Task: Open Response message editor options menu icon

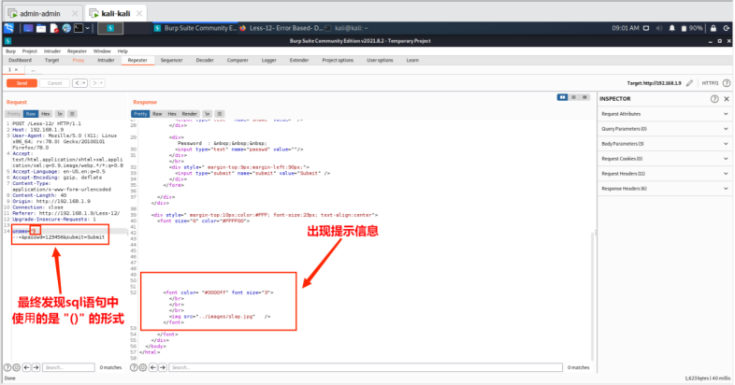Action: tap(220, 114)
